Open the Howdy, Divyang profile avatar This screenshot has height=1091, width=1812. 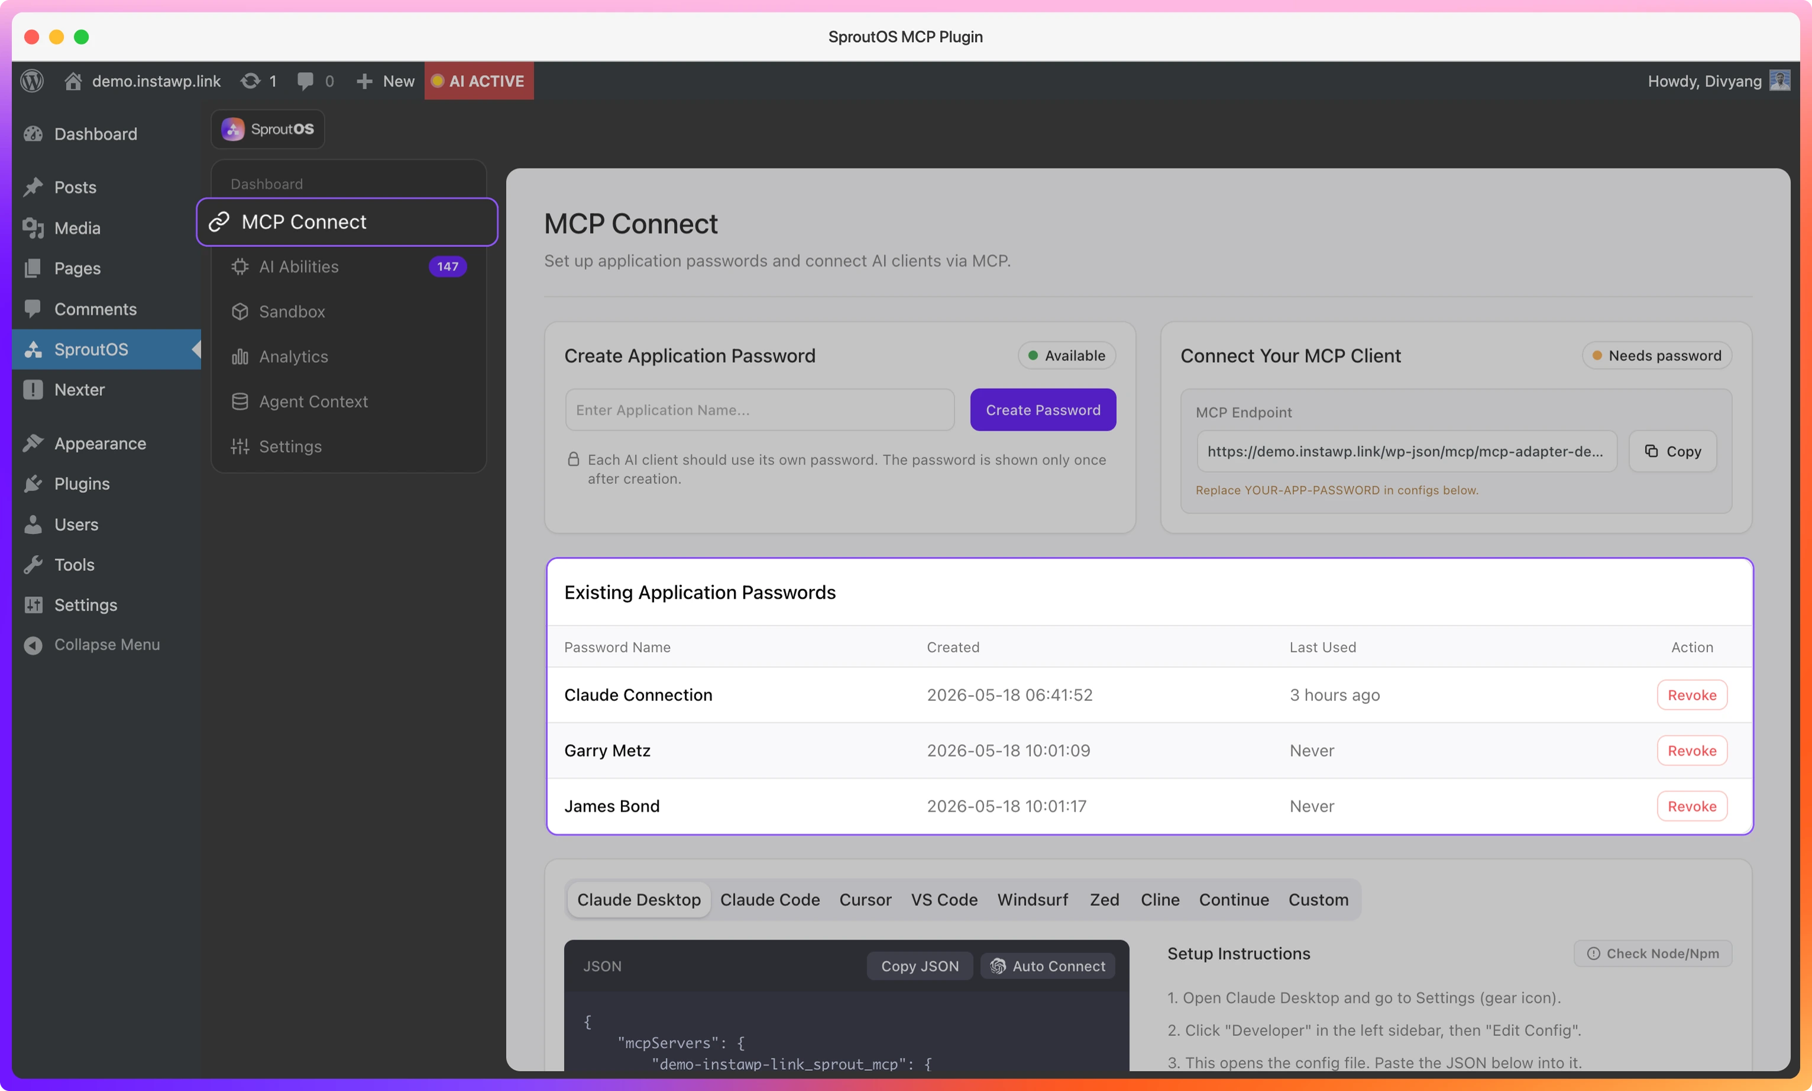click(1779, 80)
